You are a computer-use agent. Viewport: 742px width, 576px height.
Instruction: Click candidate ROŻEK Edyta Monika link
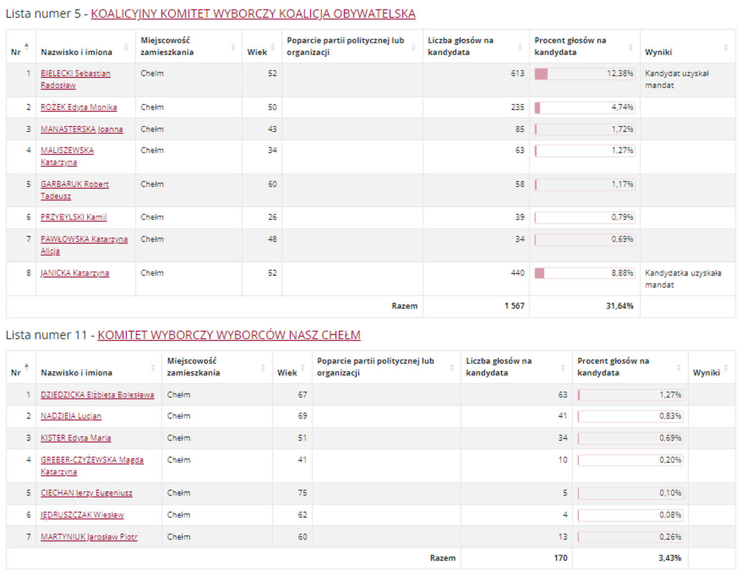[x=79, y=107]
